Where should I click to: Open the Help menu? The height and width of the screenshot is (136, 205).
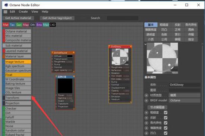tap(45, 12)
